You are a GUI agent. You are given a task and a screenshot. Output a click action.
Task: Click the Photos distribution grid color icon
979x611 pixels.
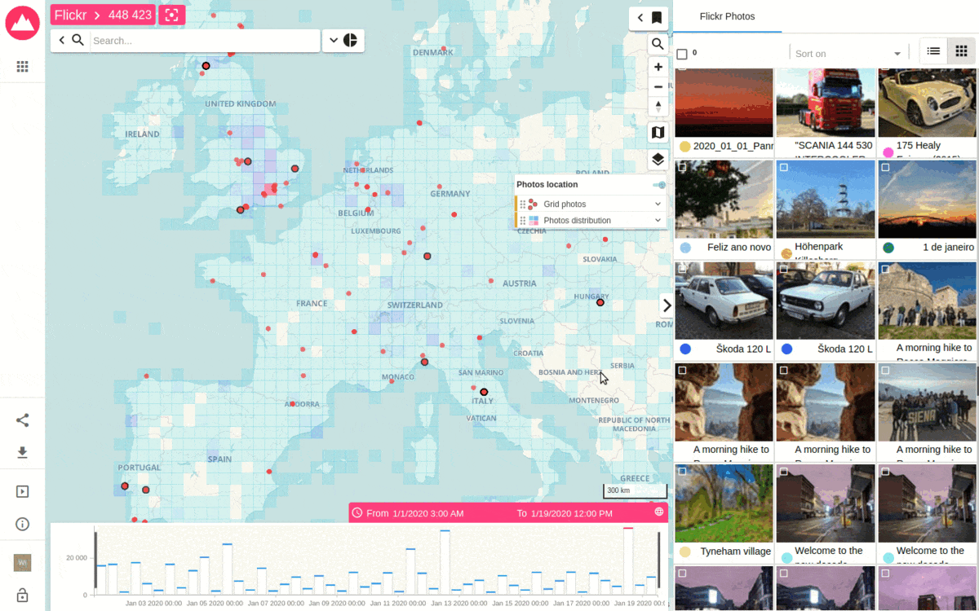tap(533, 221)
